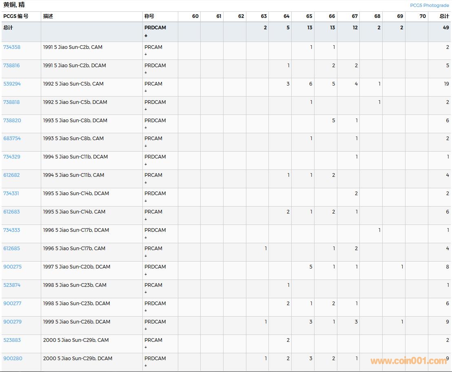Select the 1996 5 Jiao Sun-C17b, DCAM description
Image resolution: width=452 pixels, height=372 pixels.
coord(76,230)
